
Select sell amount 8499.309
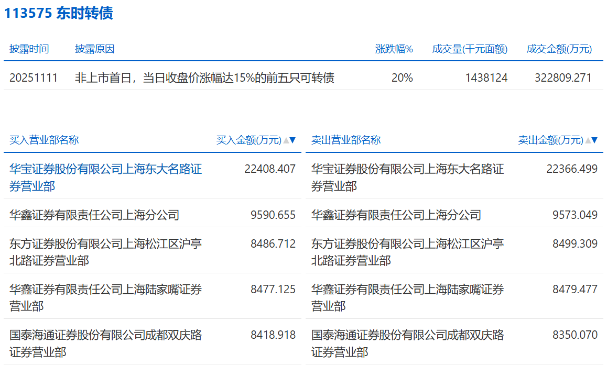pos(575,244)
